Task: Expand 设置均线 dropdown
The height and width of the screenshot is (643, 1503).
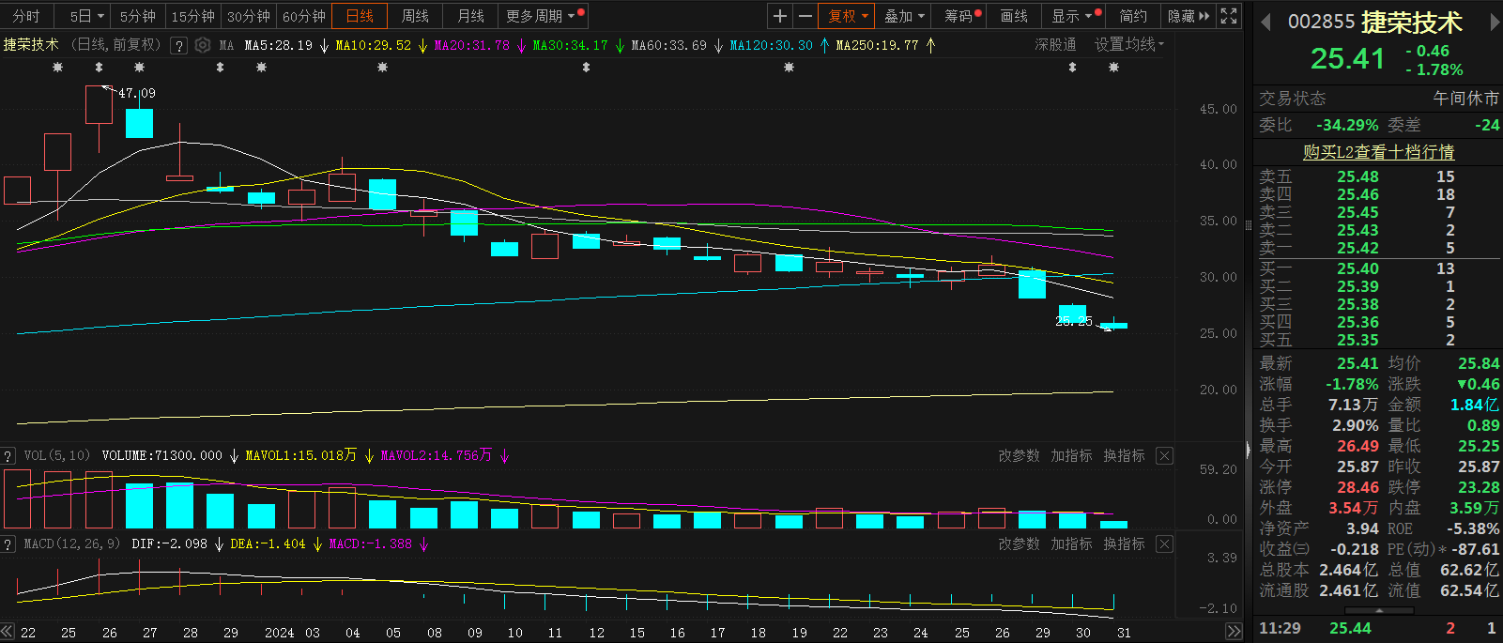Action: click(x=1128, y=44)
